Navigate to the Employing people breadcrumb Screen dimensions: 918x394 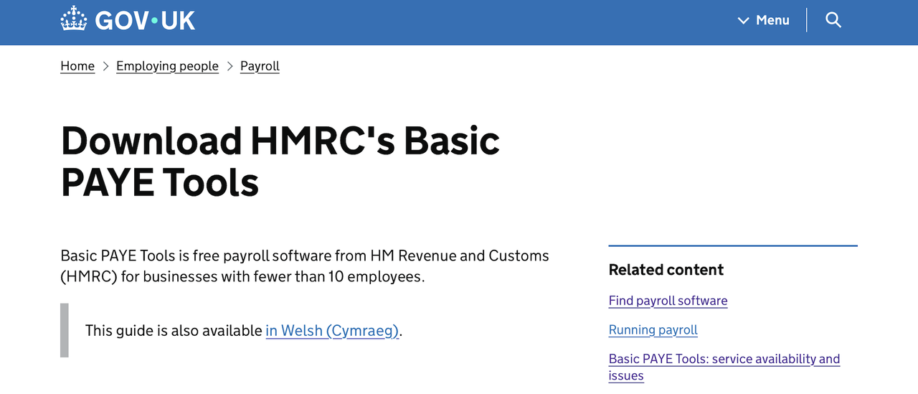(x=167, y=66)
